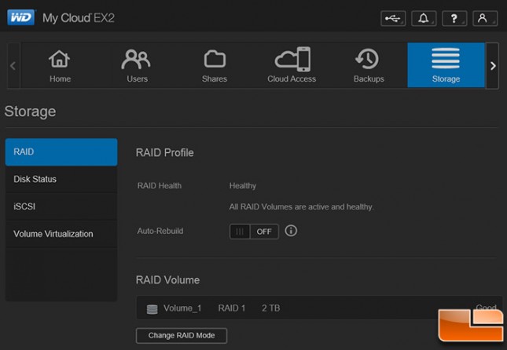Viewport: 507px width, 350px height.
Task: Open iSCSI in the sidebar
Action: pyautogui.click(x=61, y=206)
